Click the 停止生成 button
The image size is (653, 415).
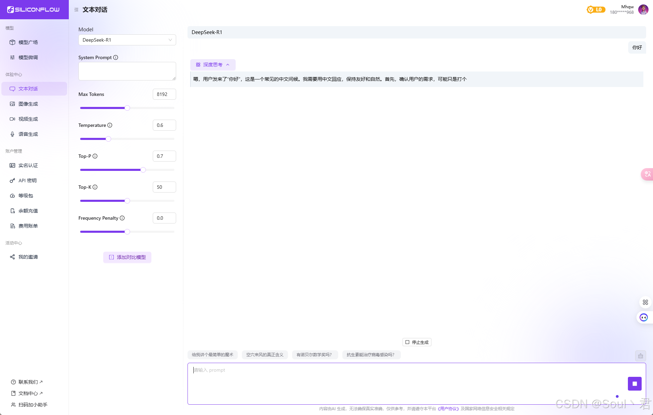[x=417, y=342]
